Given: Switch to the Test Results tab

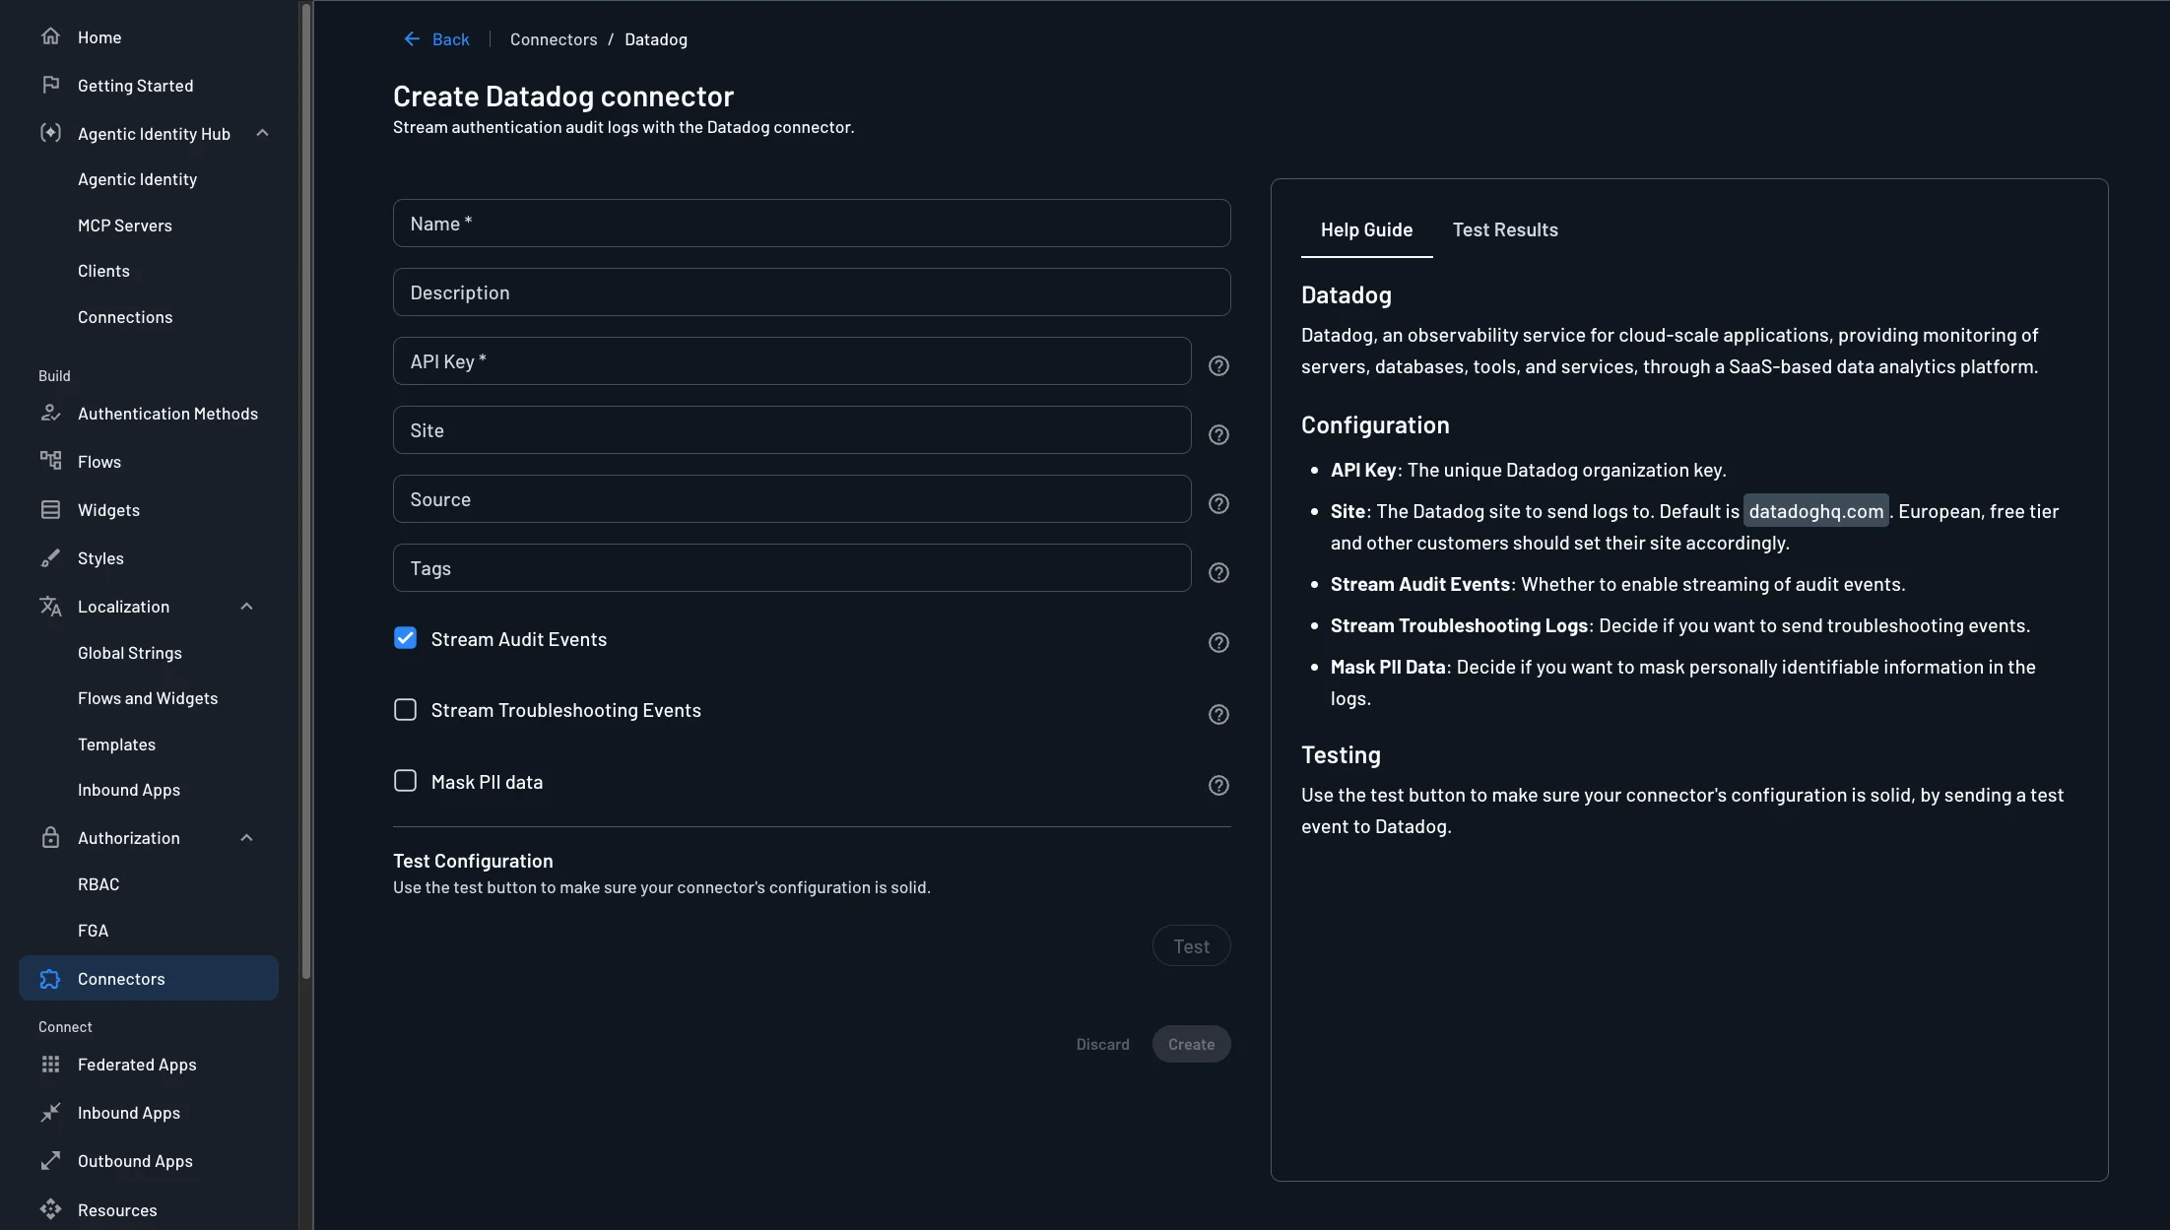Looking at the screenshot, I should pyautogui.click(x=1505, y=229).
